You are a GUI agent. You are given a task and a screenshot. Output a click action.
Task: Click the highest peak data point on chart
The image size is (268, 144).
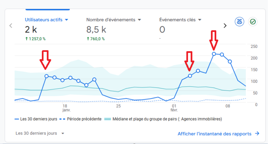214,54
